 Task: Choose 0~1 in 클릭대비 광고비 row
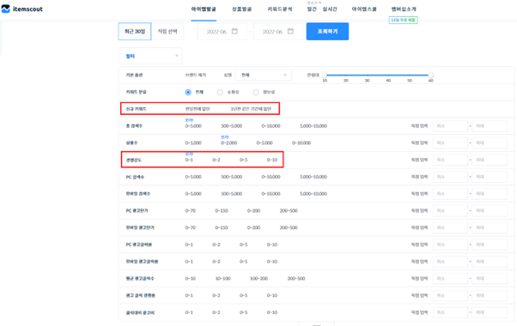pyautogui.click(x=189, y=312)
